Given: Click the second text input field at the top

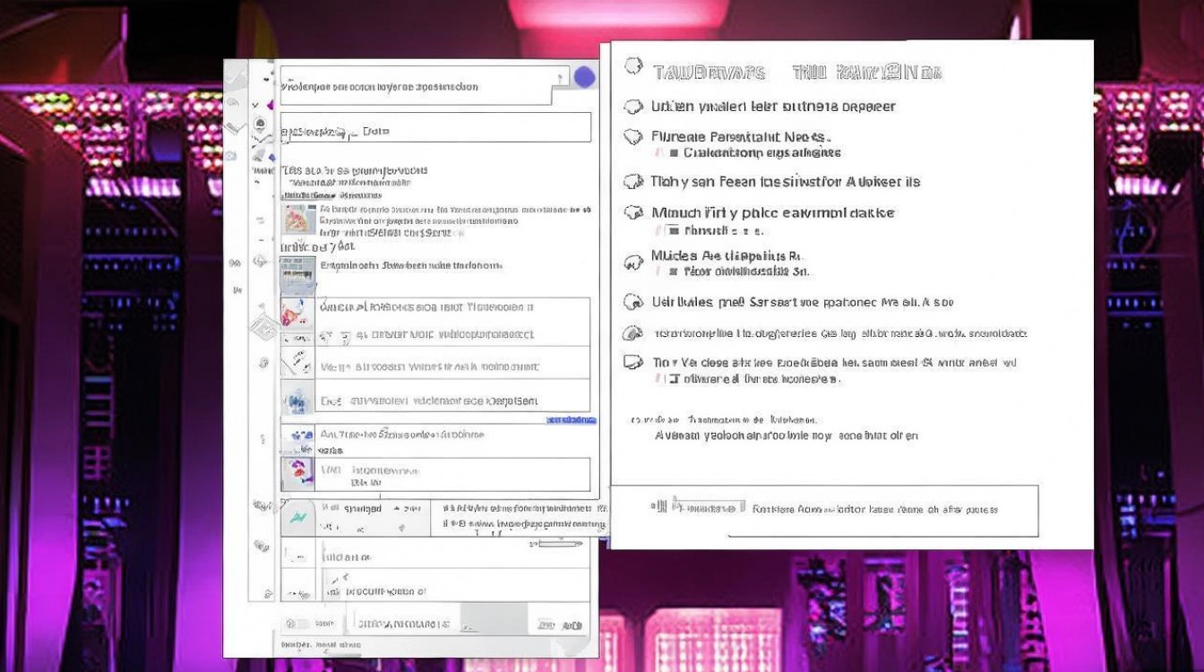Looking at the screenshot, I should 435,128.
